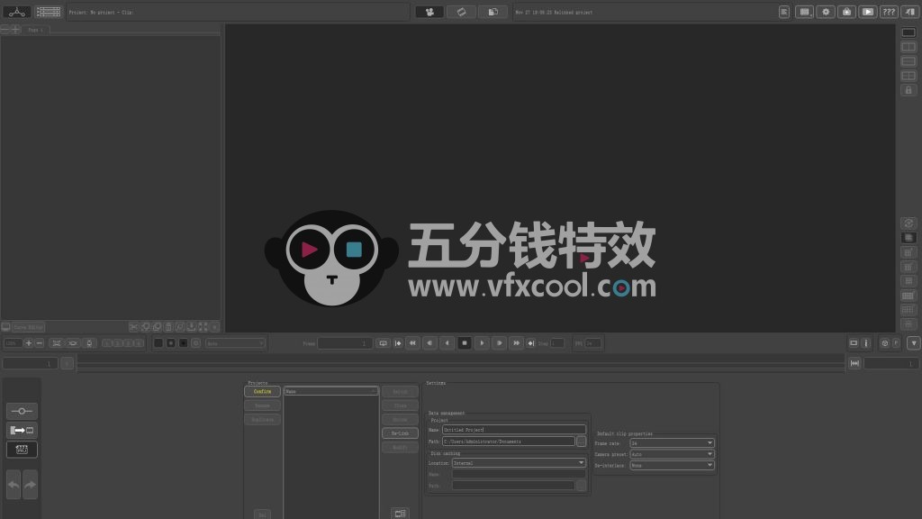Jump to the last frame
The height and width of the screenshot is (519, 922).
coord(530,343)
